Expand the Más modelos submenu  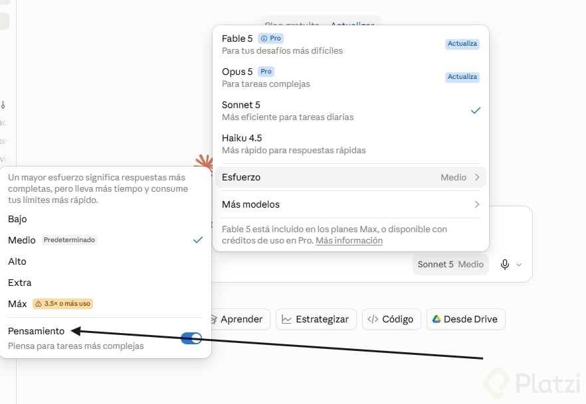(351, 204)
